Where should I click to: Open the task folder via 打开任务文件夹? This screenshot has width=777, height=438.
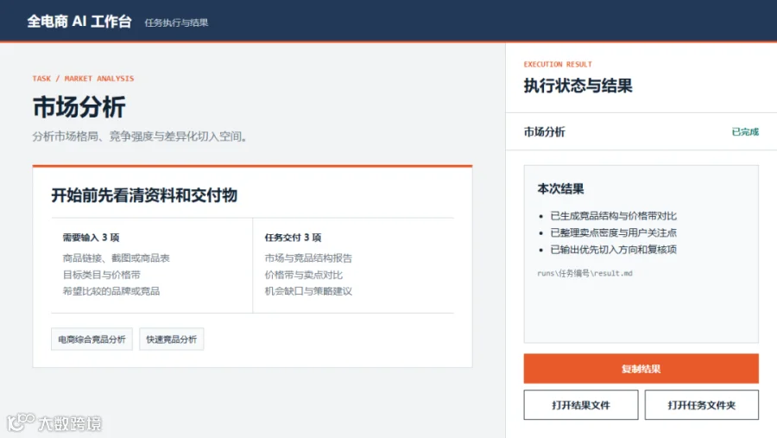coord(701,405)
